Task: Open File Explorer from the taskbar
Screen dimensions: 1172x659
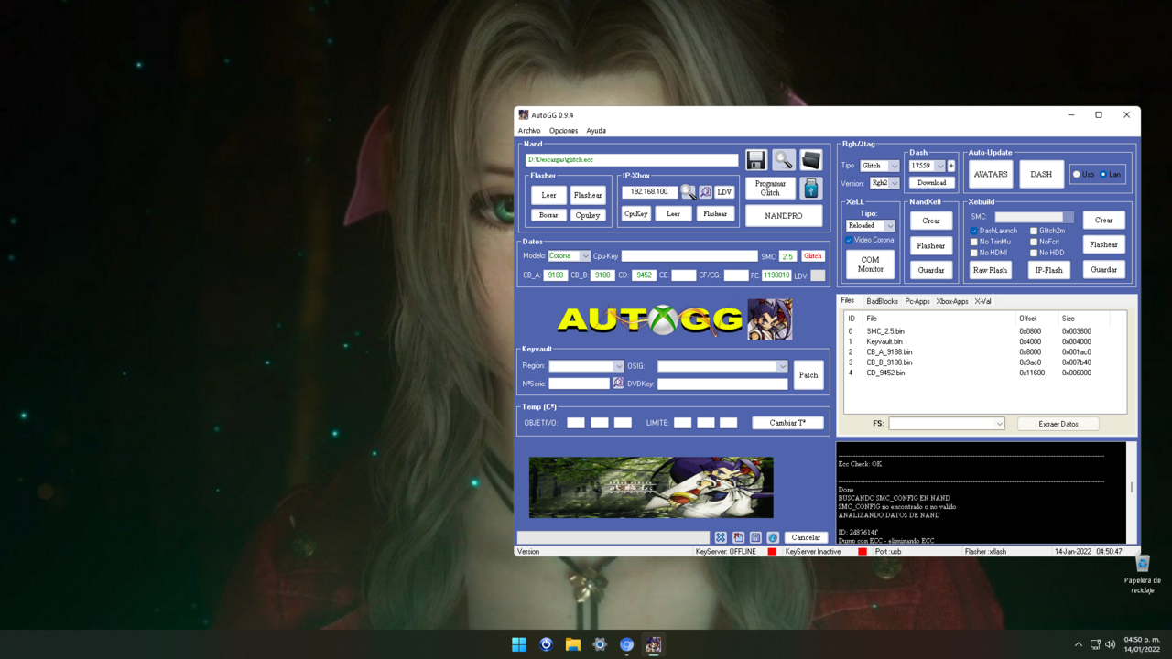Action: [x=573, y=644]
